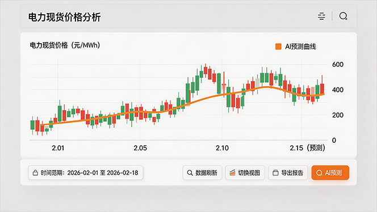Toggle the AI预测曲线 orange legend swatch
The height and width of the screenshot is (212, 377).
278,46
